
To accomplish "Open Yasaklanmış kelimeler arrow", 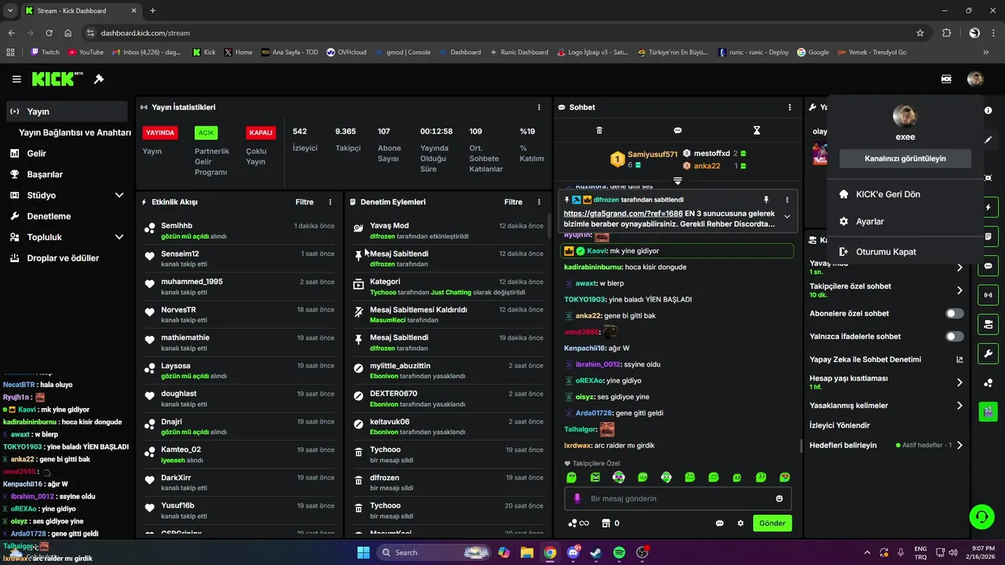I will (959, 406).
